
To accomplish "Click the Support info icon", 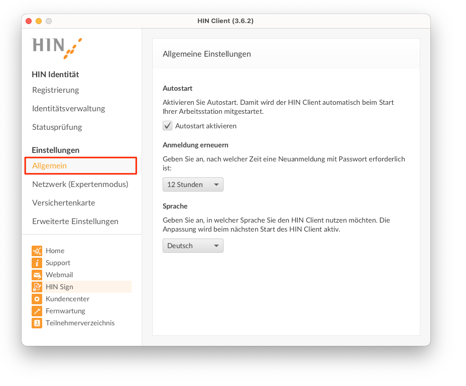I will [37, 263].
